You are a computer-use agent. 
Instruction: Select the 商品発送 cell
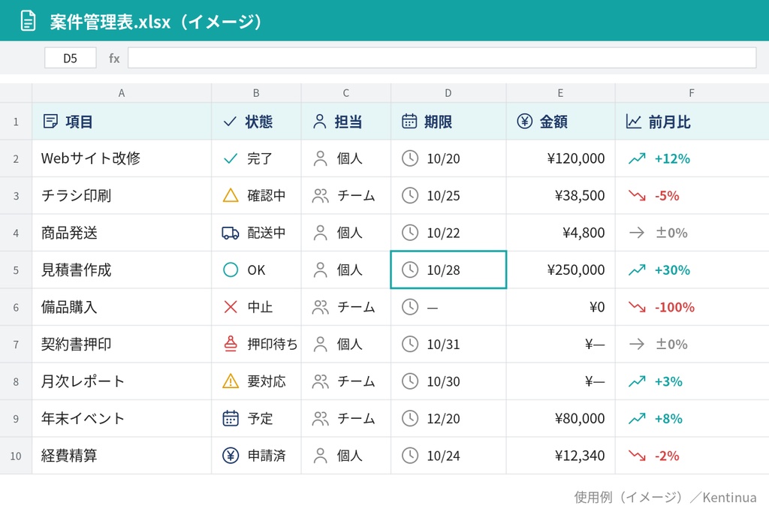tap(122, 233)
